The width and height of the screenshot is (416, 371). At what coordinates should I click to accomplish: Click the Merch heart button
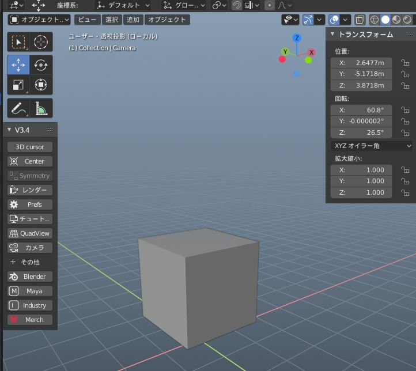pyautogui.click(x=30, y=320)
